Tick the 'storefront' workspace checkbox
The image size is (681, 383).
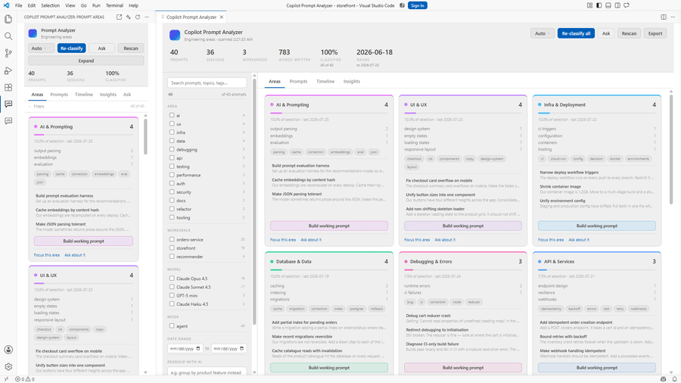coord(172,248)
